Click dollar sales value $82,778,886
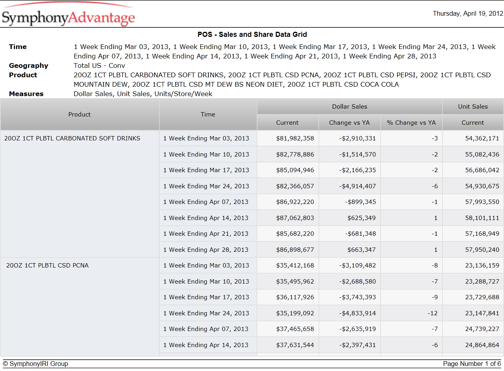The height and width of the screenshot is (371, 504). click(295, 155)
